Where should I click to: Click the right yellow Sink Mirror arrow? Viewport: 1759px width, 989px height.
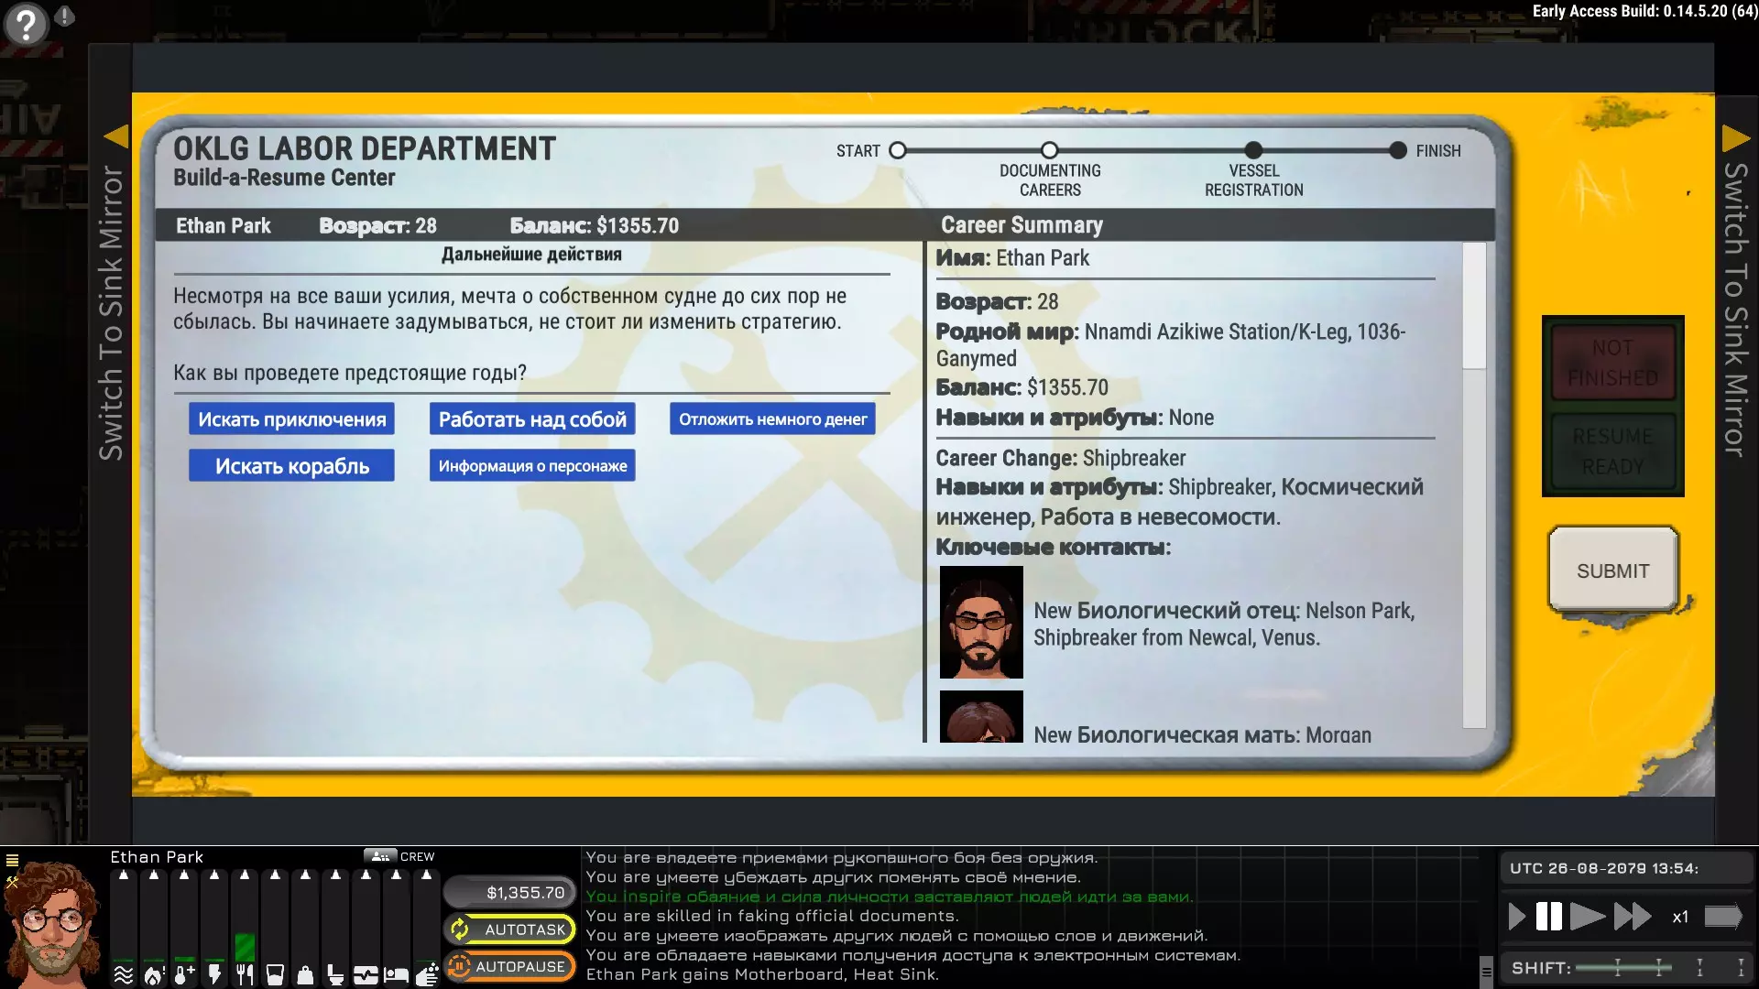point(1734,138)
